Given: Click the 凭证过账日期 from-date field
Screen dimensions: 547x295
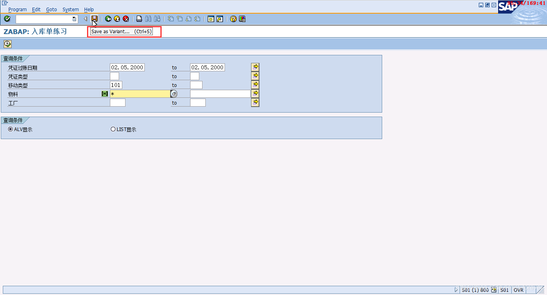Looking at the screenshot, I should [x=127, y=67].
